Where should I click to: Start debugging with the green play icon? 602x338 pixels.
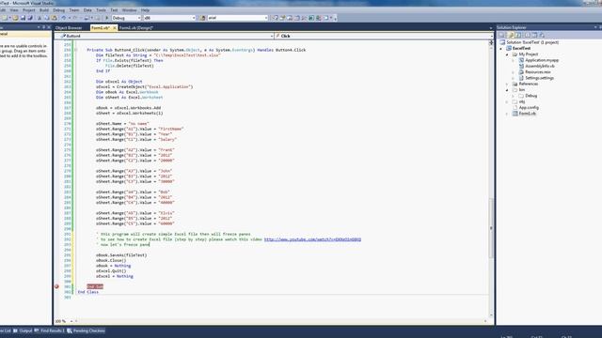pyautogui.click(x=106, y=18)
